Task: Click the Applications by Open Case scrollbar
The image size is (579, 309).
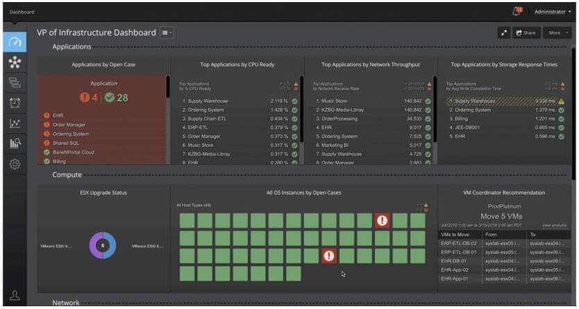Action: click(169, 87)
